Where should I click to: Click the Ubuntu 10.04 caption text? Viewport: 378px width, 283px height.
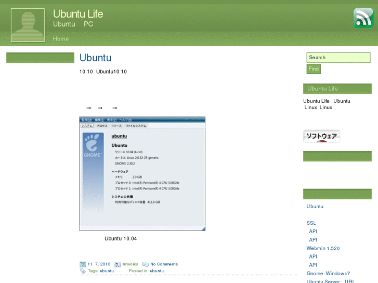[121, 239]
